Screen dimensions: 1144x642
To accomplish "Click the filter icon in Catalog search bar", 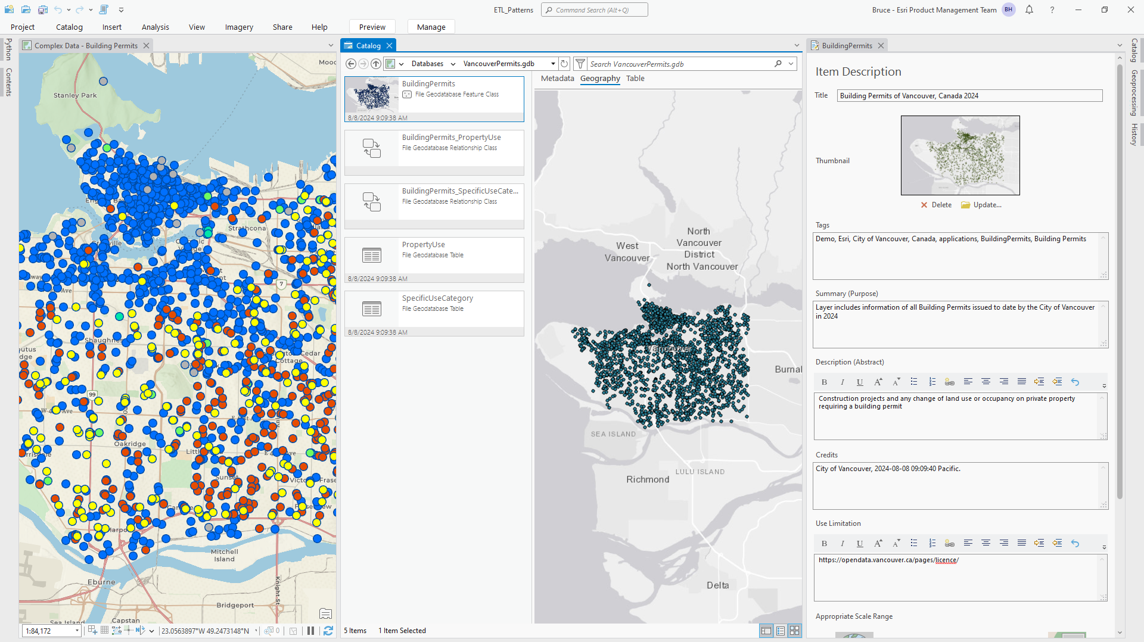I will tap(580, 64).
